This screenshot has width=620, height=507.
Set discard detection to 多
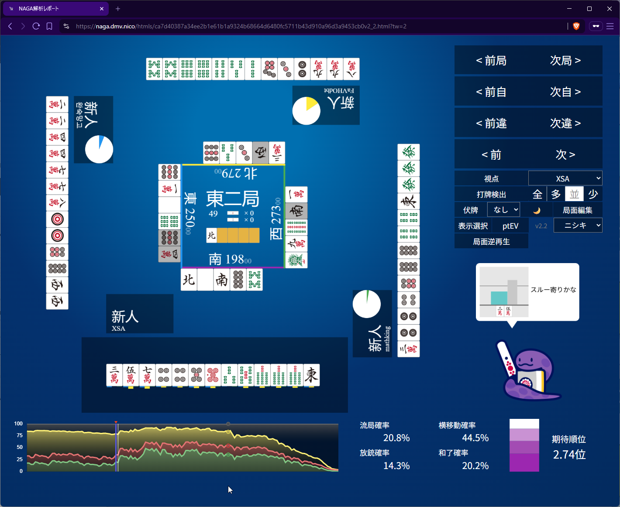556,195
